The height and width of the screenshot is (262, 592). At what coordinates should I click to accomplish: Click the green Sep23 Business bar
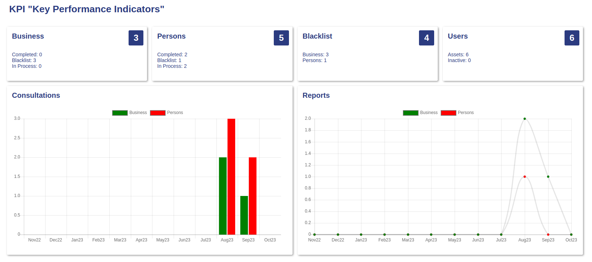pos(244,215)
